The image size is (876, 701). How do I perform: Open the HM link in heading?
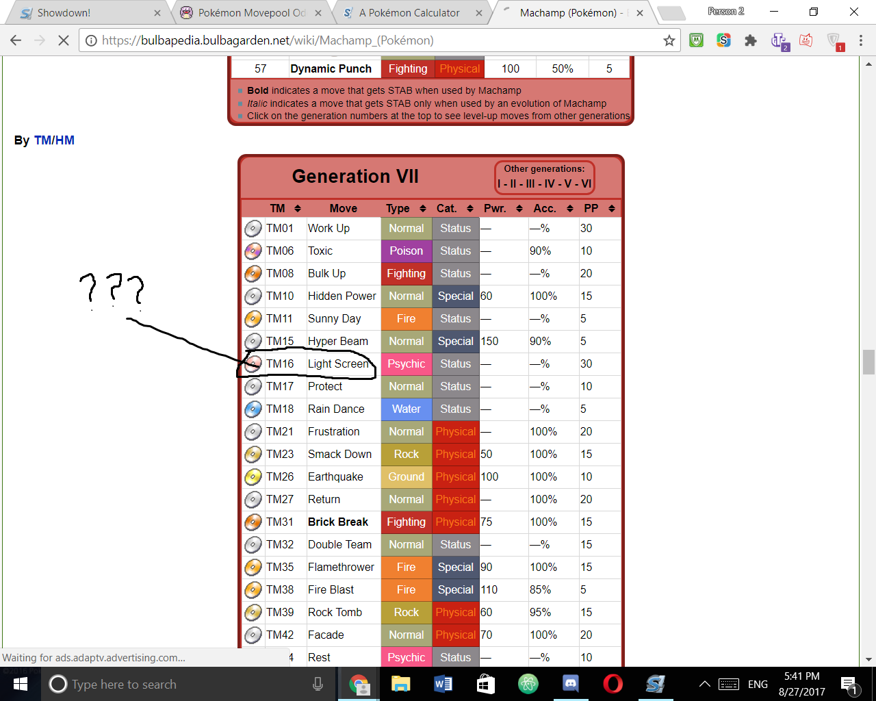pyautogui.click(x=65, y=140)
